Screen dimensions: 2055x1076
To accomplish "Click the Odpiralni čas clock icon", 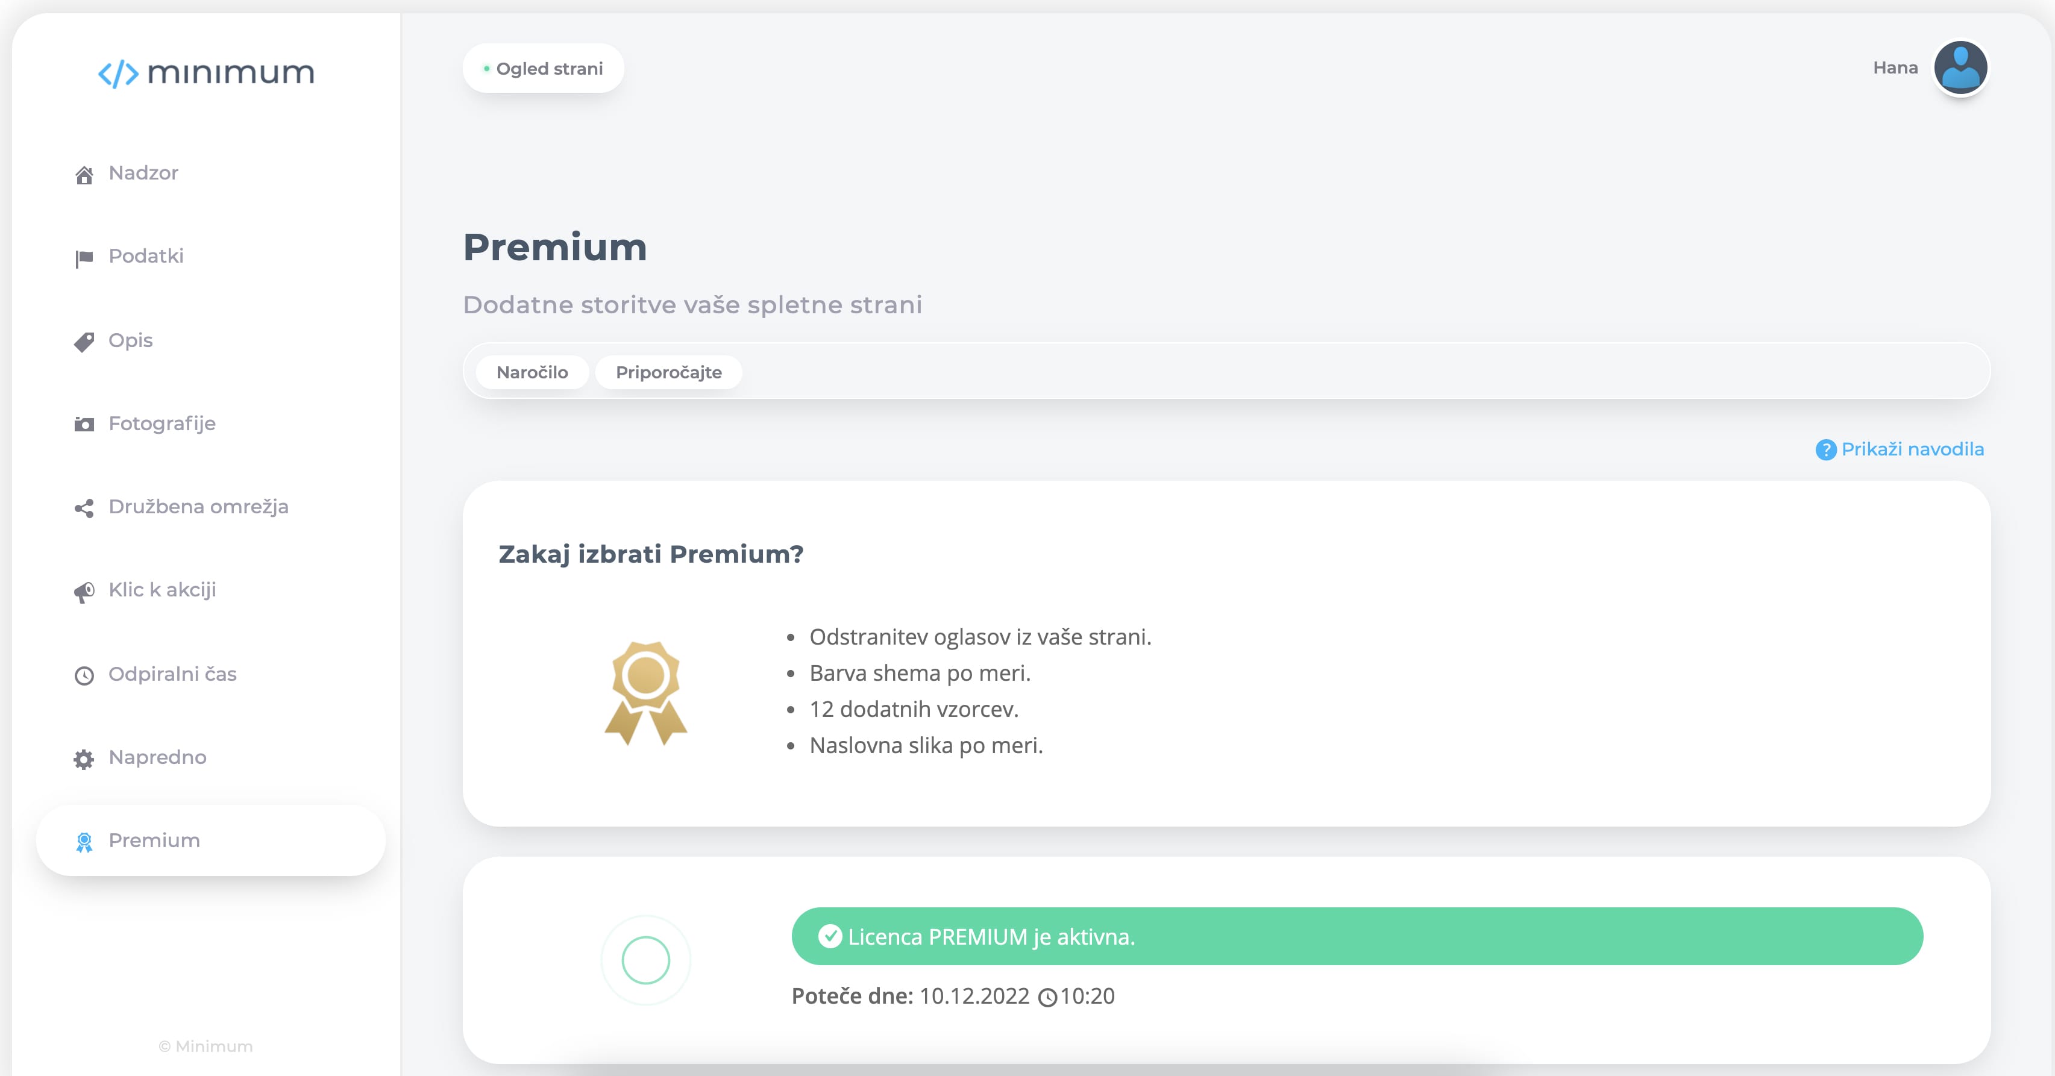I will (84, 675).
